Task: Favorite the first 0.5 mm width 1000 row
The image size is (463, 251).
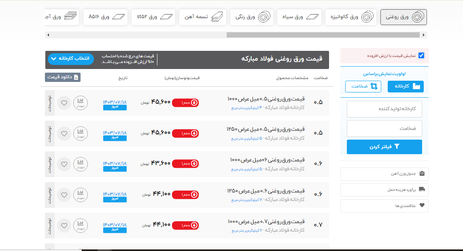Action: coord(64,102)
